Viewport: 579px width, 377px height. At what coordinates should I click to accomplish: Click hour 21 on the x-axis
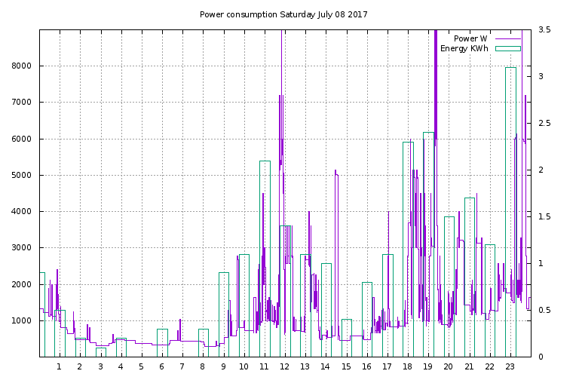pyautogui.click(x=469, y=367)
